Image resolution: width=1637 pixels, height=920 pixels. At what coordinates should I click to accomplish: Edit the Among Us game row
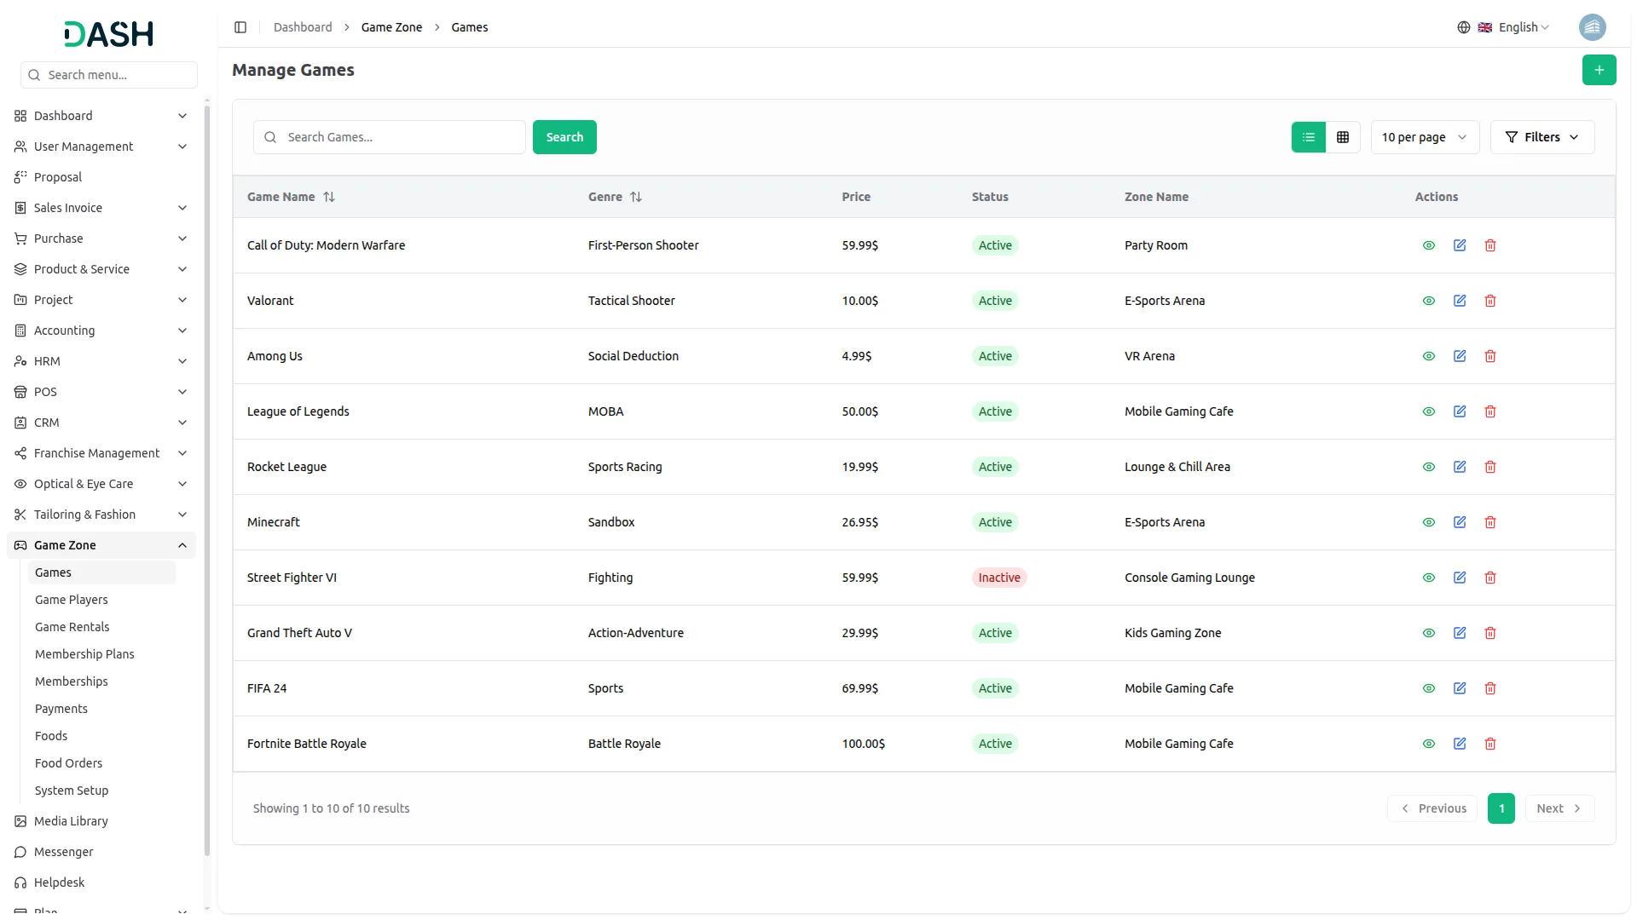1459,356
